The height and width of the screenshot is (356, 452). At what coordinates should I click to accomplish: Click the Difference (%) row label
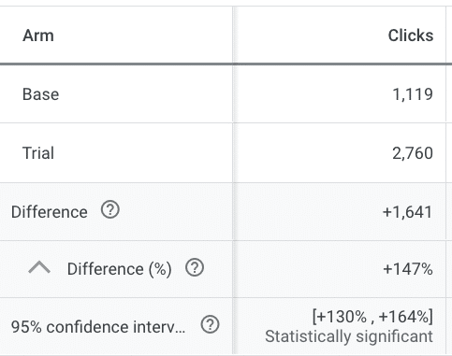pos(120,269)
